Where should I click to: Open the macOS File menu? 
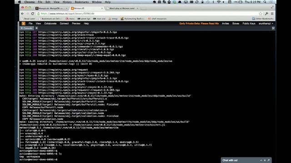tap(40, 2)
